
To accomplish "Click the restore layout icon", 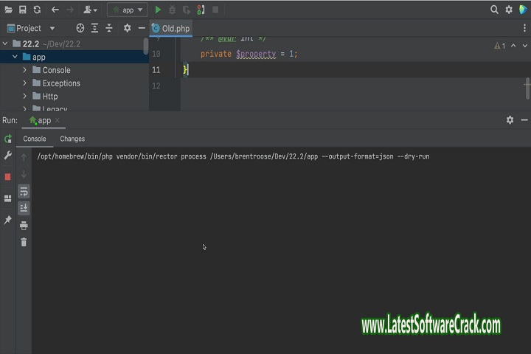I will coord(8,198).
